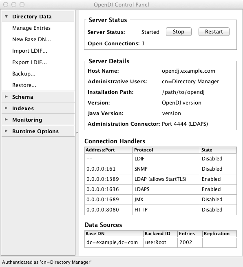Select the 0.0.0.0:161 address cell
The width and height of the screenshot is (243, 267).
pos(108,169)
